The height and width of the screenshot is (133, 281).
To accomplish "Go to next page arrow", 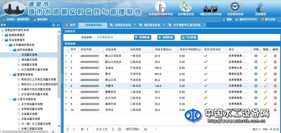I will pyautogui.click(x=113, y=129).
